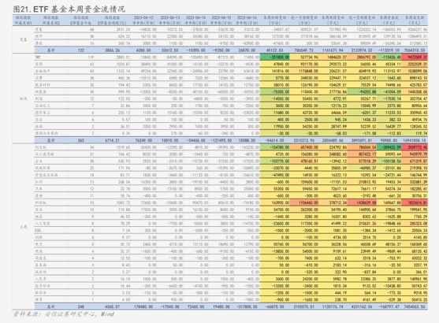This screenshot has width=439, height=323.
Task: Click the 价值成长风格 row label
Action: pyautogui.click(x=47, y=175)
